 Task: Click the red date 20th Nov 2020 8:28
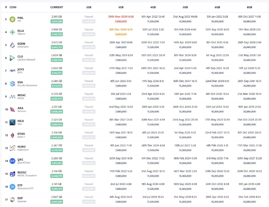[x=121, y=17]
